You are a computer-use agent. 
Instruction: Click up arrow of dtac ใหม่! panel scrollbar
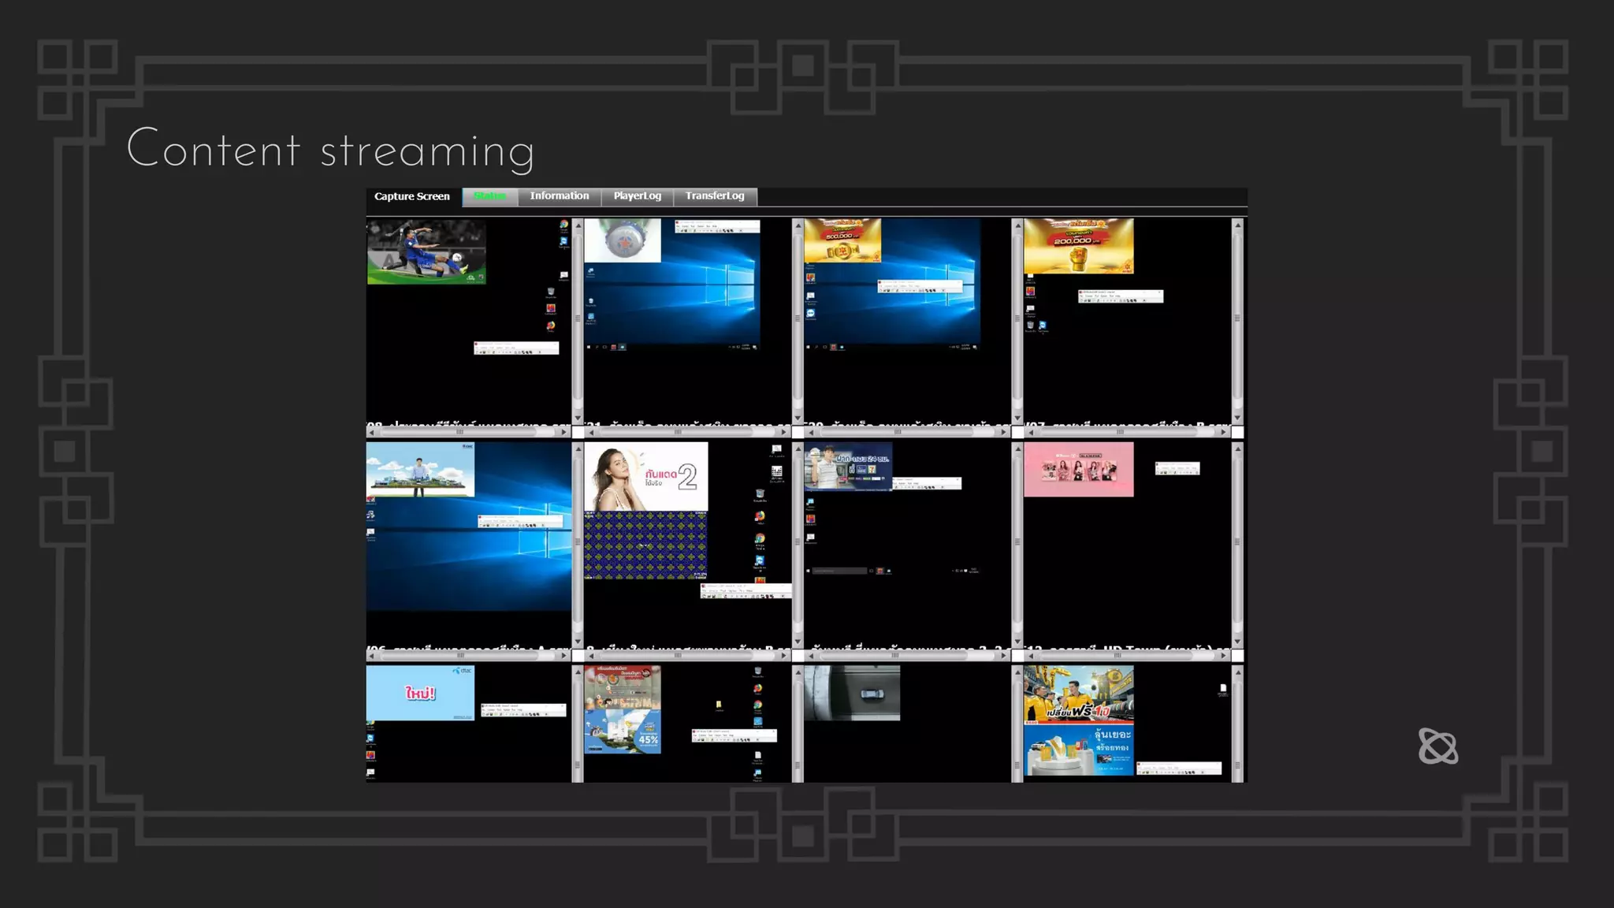(x=578, y=672)
